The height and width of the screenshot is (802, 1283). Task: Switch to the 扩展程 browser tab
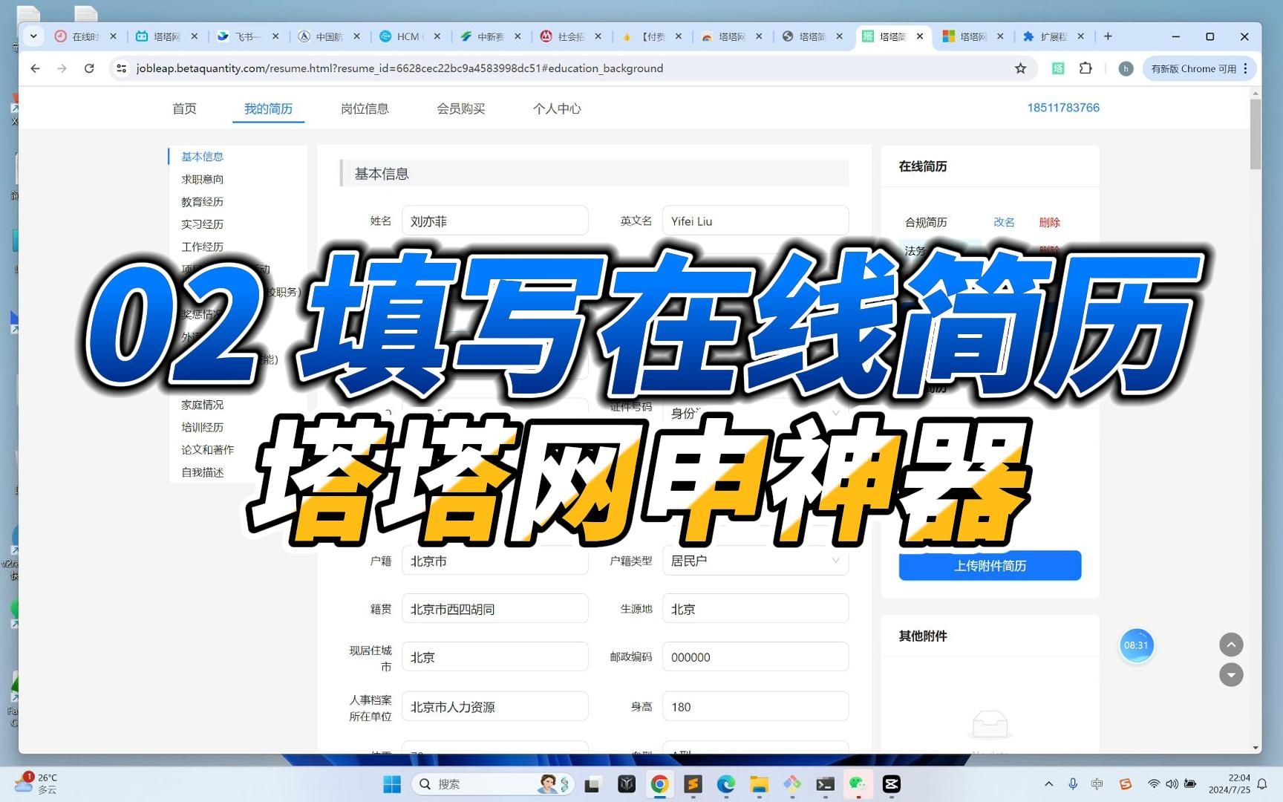click(x=1053, y=36)
